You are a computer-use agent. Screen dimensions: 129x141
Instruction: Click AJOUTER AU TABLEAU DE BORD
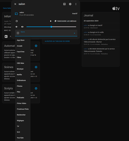pos(57,41)
